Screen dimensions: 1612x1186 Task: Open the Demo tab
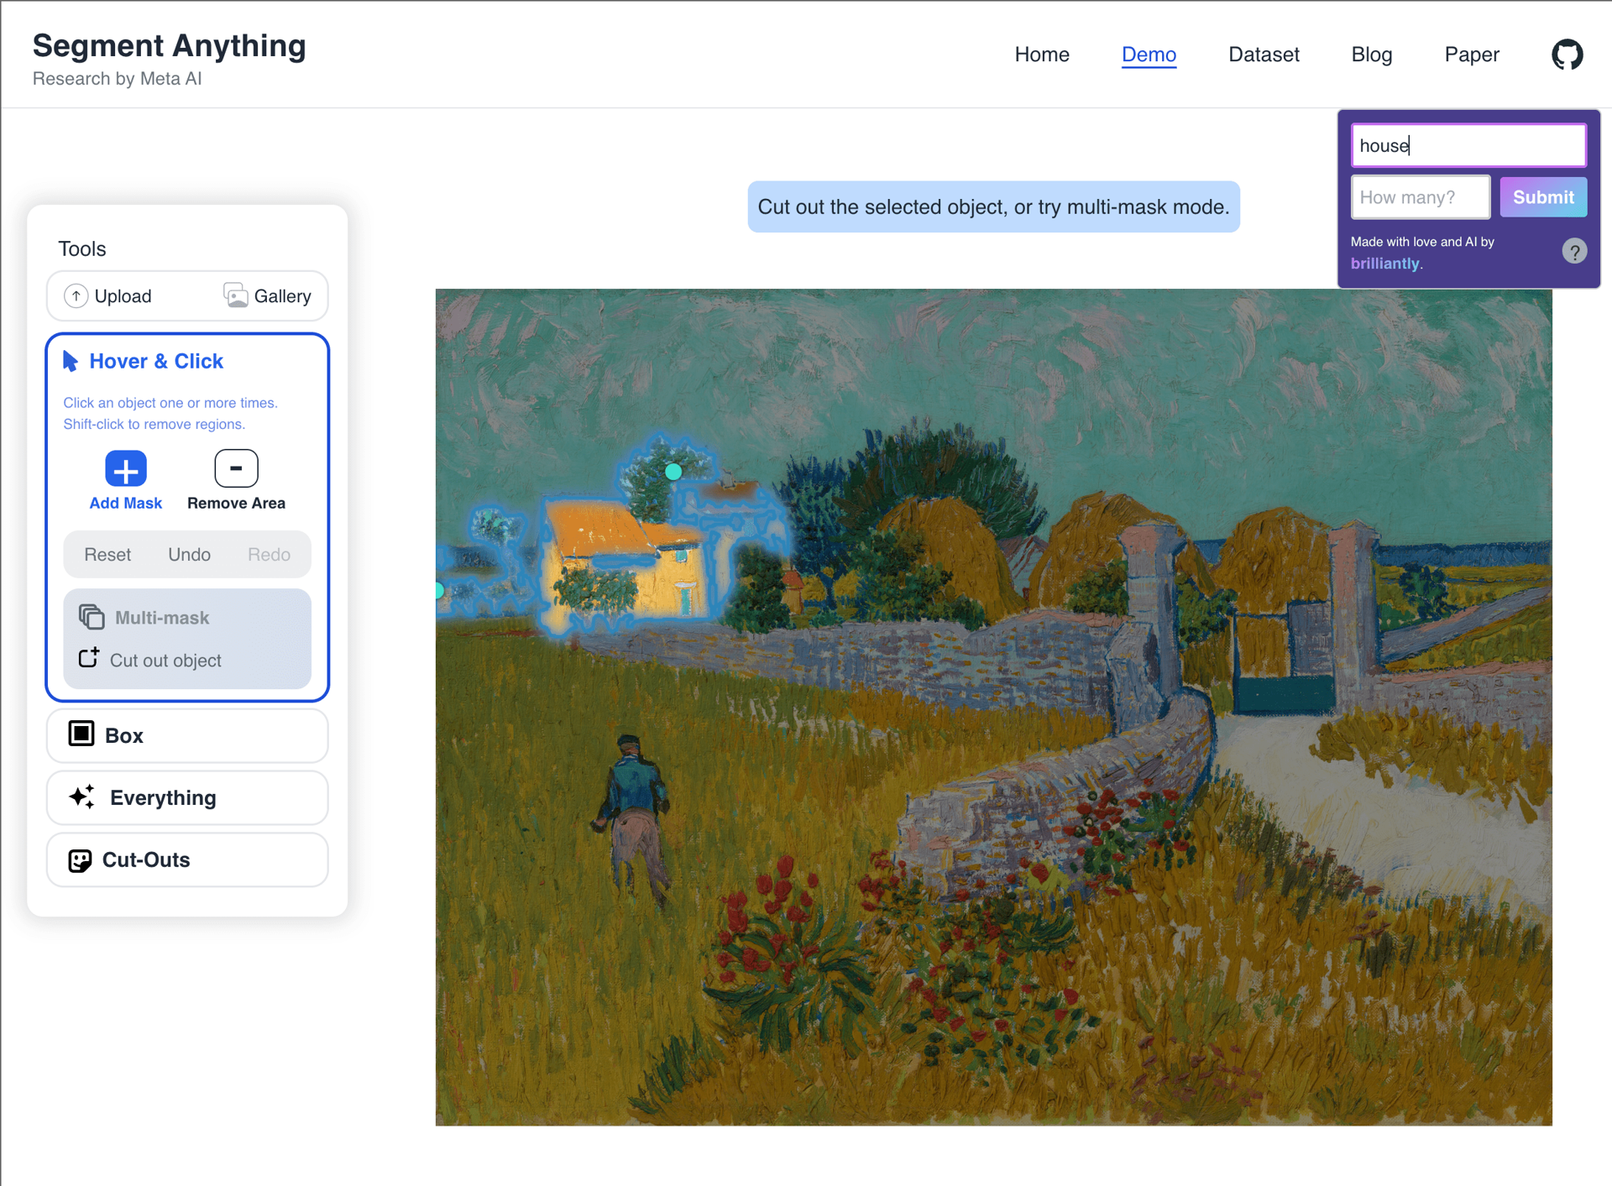pos(1149,55)
